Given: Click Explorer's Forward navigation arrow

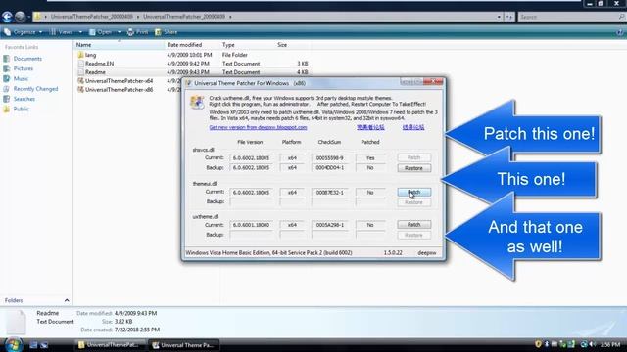Looking at the screenshot, I should (20, 17).
